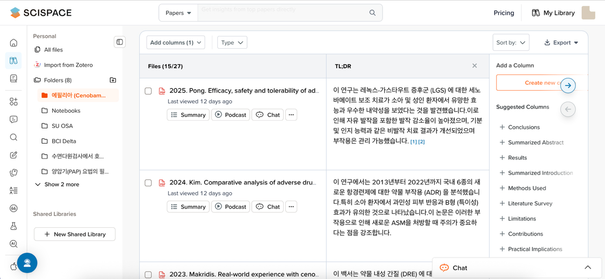Open the citation generator quote icon
Image resolution: width=605 pixels, height=279 pixels.
[14, 208]
